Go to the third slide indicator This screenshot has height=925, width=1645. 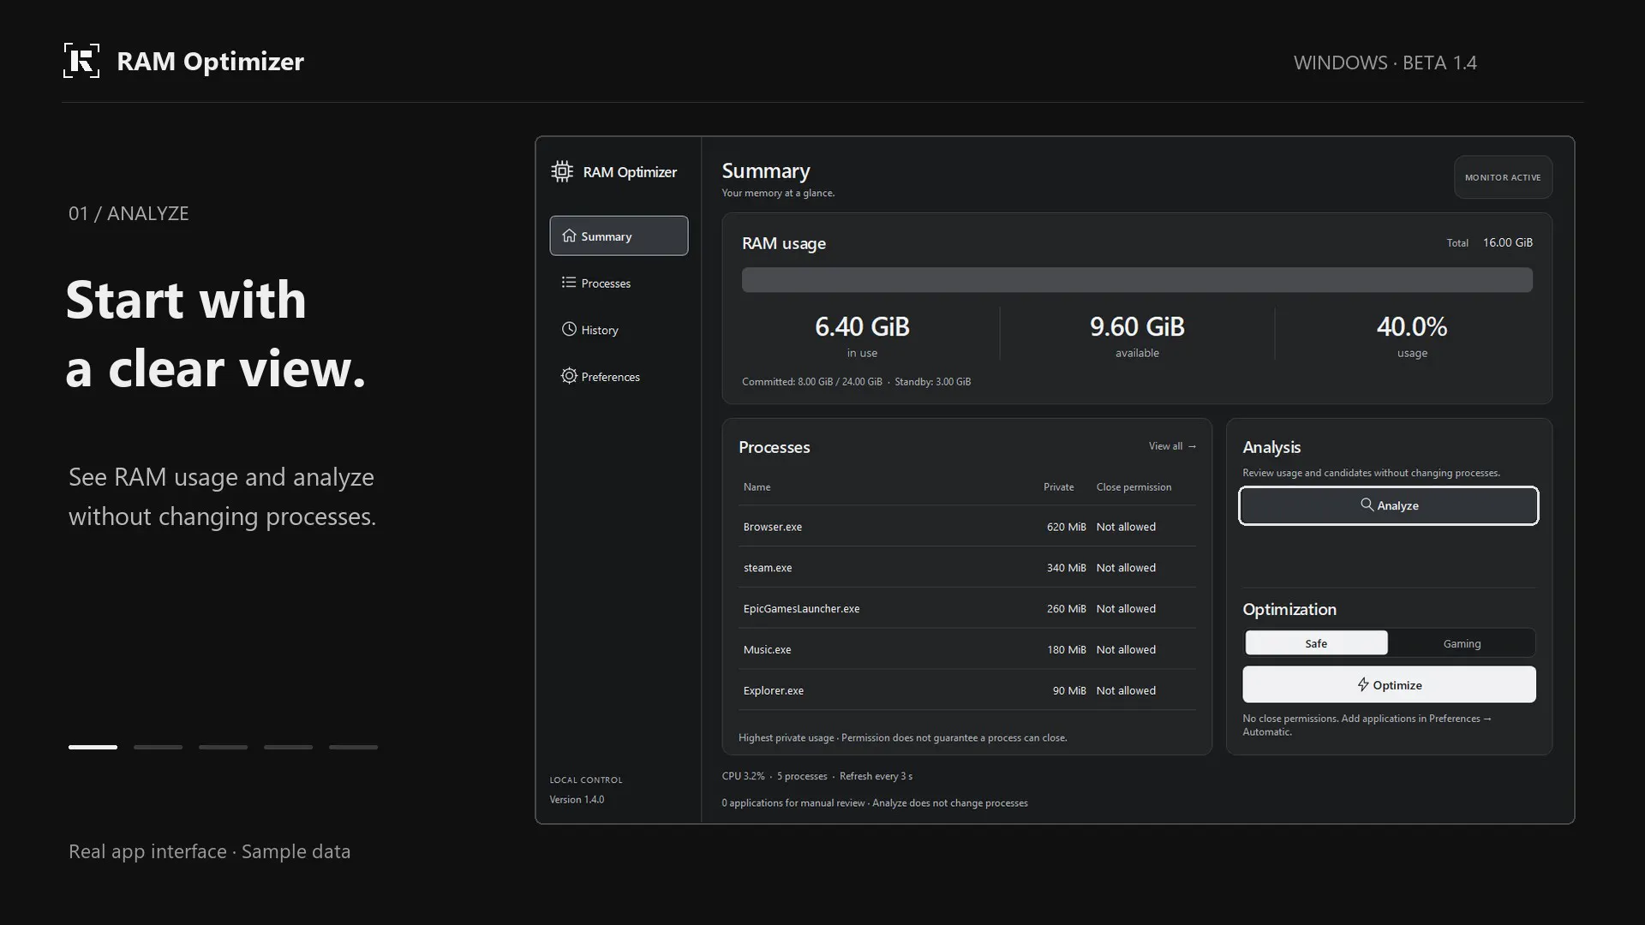pos(223,747)
